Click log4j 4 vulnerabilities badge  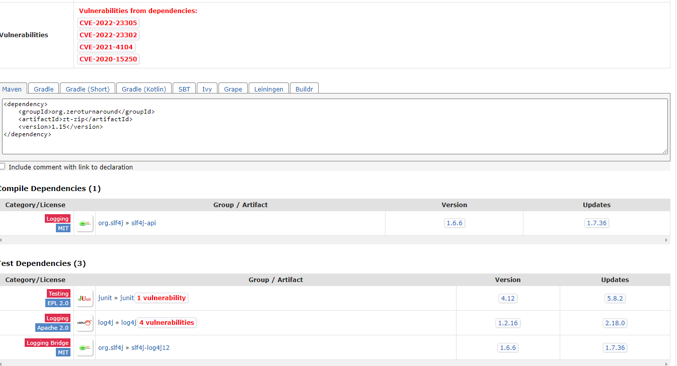tap(167, 322)
